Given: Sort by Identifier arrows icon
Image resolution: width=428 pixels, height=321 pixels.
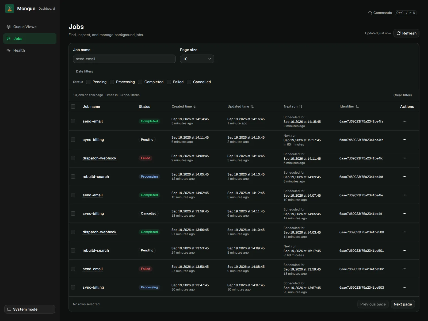Looking at the screenshot, I should [x=357, y=107].
